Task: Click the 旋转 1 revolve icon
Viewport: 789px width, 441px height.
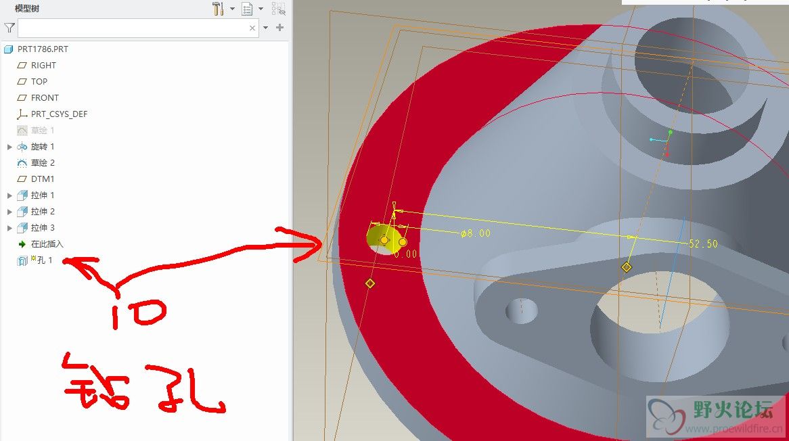Action: click(22, 147)
